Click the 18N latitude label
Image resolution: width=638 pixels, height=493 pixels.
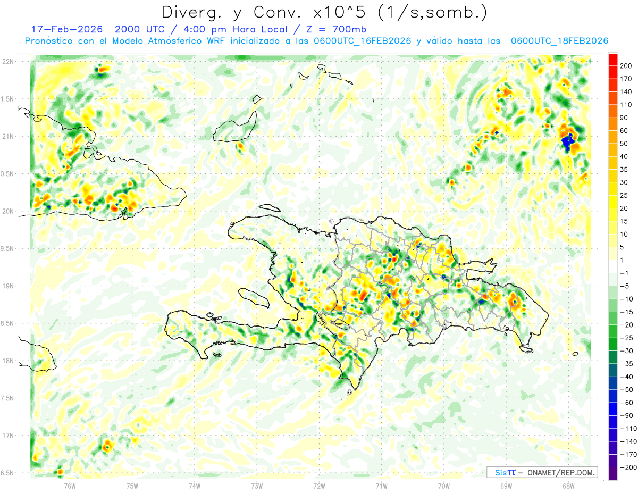tap(9, 361)
